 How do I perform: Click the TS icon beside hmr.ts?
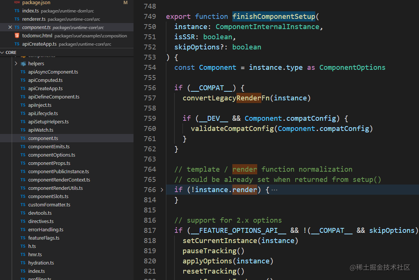pos(23,254)
